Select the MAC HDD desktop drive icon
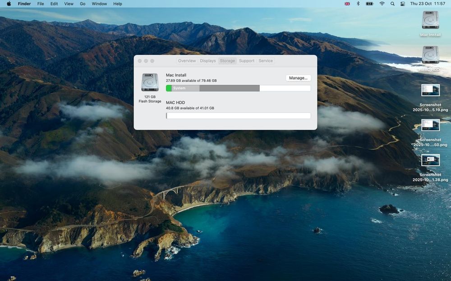 [x=430, y=55]
